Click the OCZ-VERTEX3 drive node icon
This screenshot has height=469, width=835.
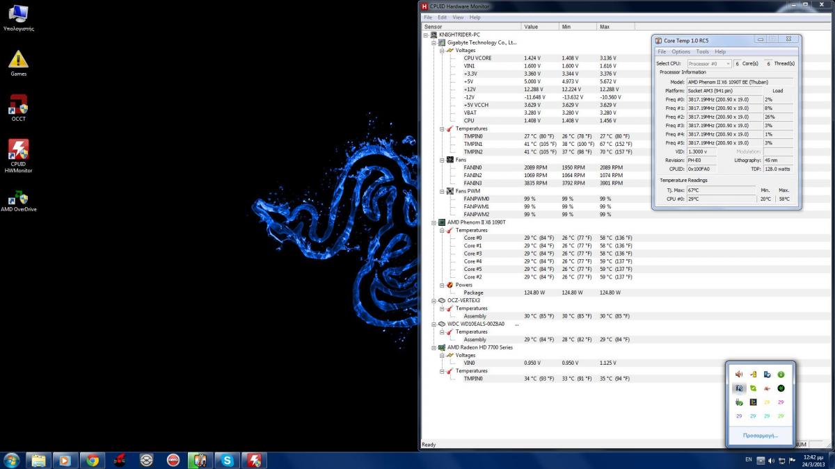442,300
